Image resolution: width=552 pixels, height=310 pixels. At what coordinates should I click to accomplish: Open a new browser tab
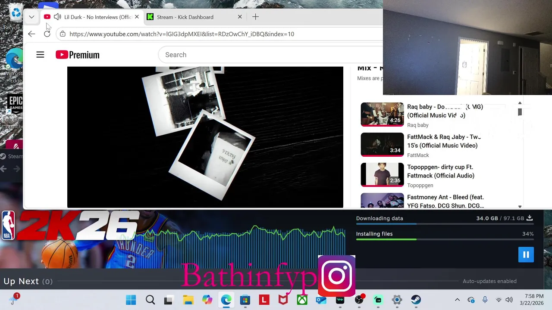pos(255,17)
